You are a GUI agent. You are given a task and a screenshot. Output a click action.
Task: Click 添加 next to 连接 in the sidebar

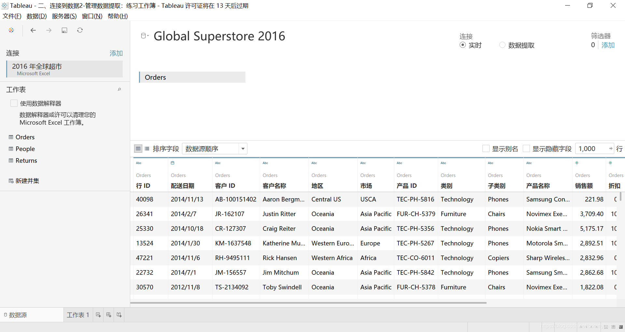click(x=116, y=53)
